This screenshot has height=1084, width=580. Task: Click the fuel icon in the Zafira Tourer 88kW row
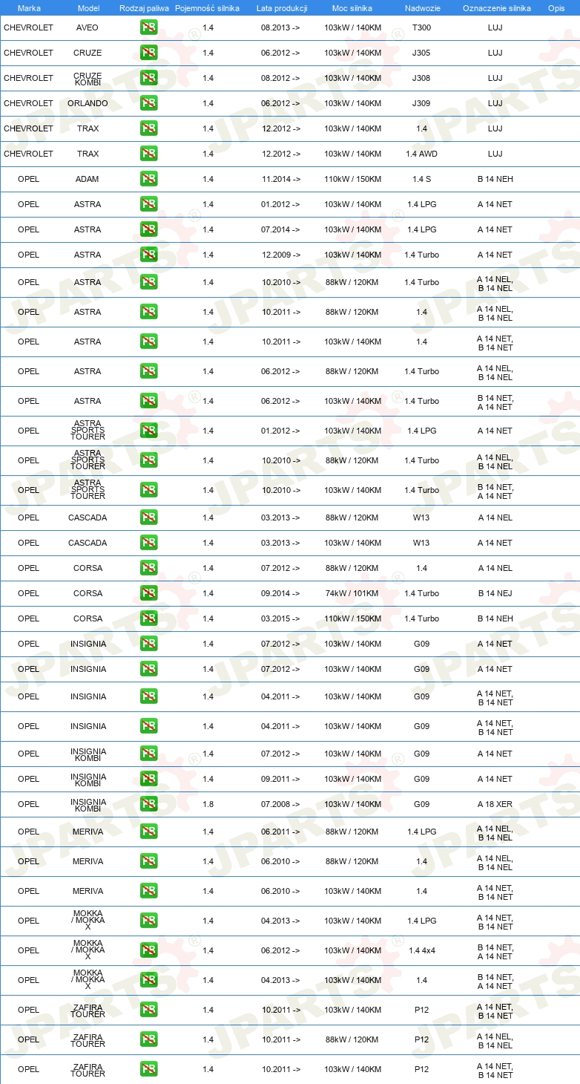148,1040
